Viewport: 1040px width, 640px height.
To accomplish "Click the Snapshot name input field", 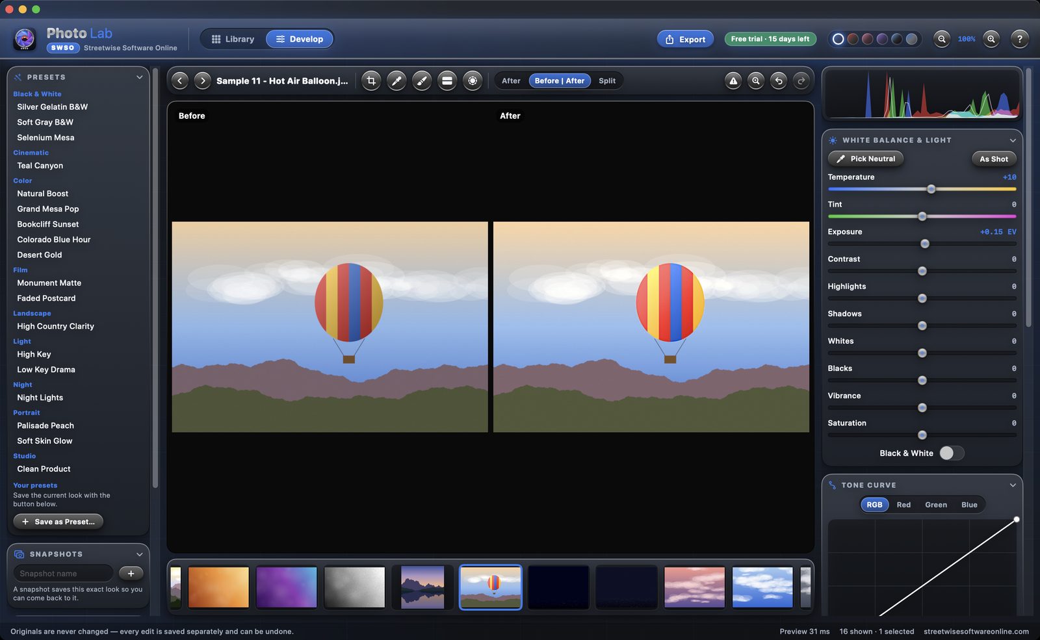I will 64,574.
